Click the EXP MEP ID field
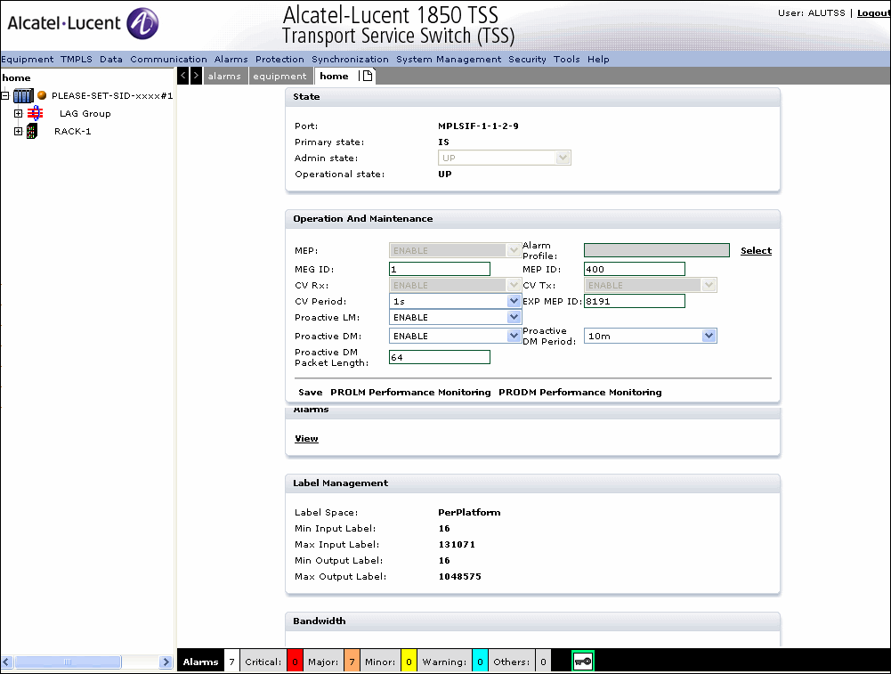891x674 pixels. coord(634,301)
